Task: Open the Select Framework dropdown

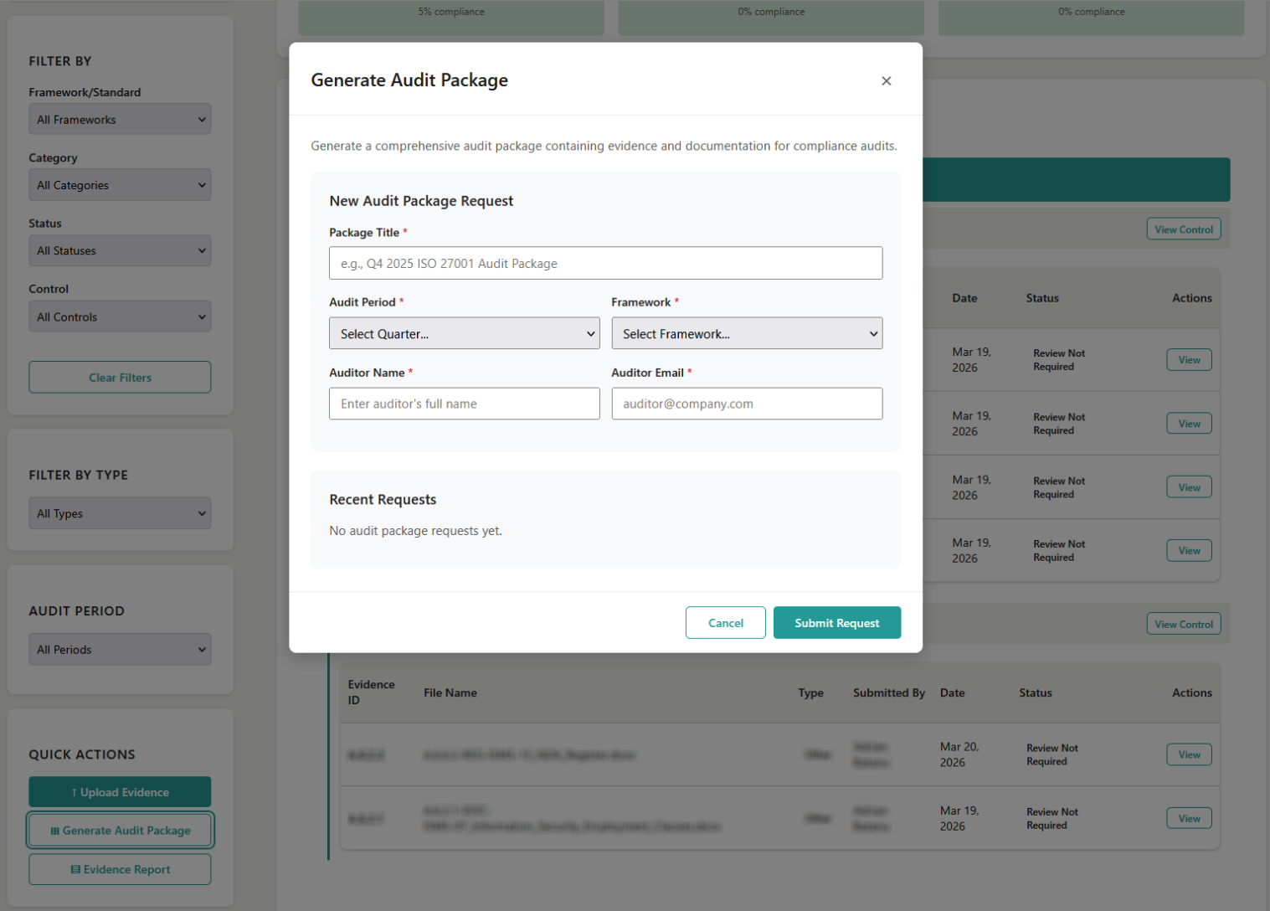Action: point(747,333)
